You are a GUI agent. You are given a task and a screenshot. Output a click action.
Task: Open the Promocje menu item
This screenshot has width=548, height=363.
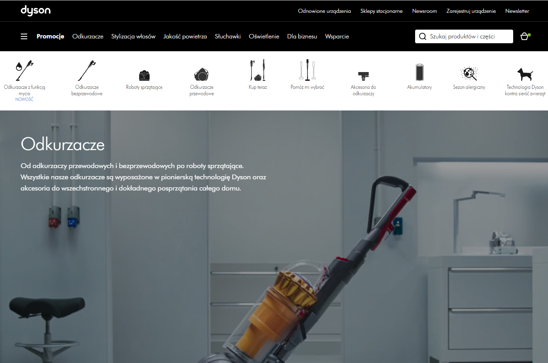click(50, 36)
